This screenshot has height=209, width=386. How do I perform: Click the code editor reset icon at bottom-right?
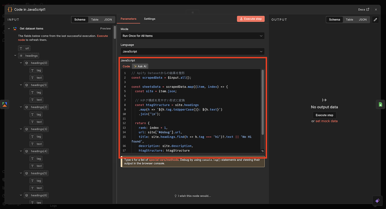[x=262, y=151]
